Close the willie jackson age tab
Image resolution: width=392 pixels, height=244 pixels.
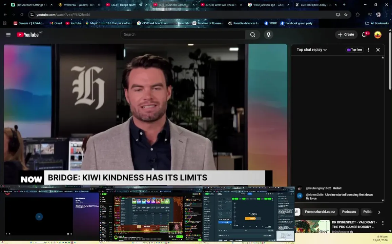coord(288,5)
